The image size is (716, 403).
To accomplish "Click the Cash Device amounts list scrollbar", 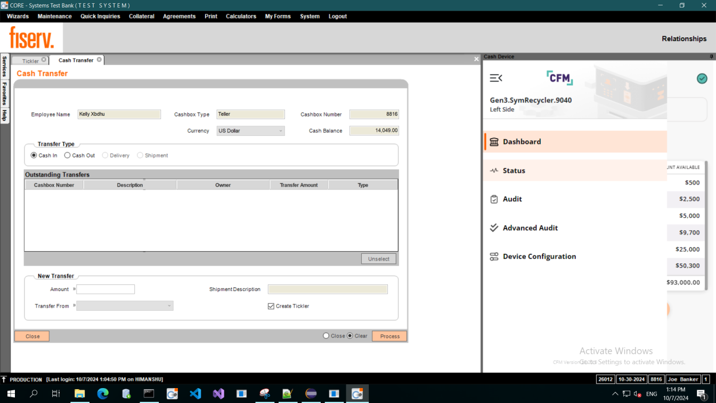I will (x=706, y=225).
